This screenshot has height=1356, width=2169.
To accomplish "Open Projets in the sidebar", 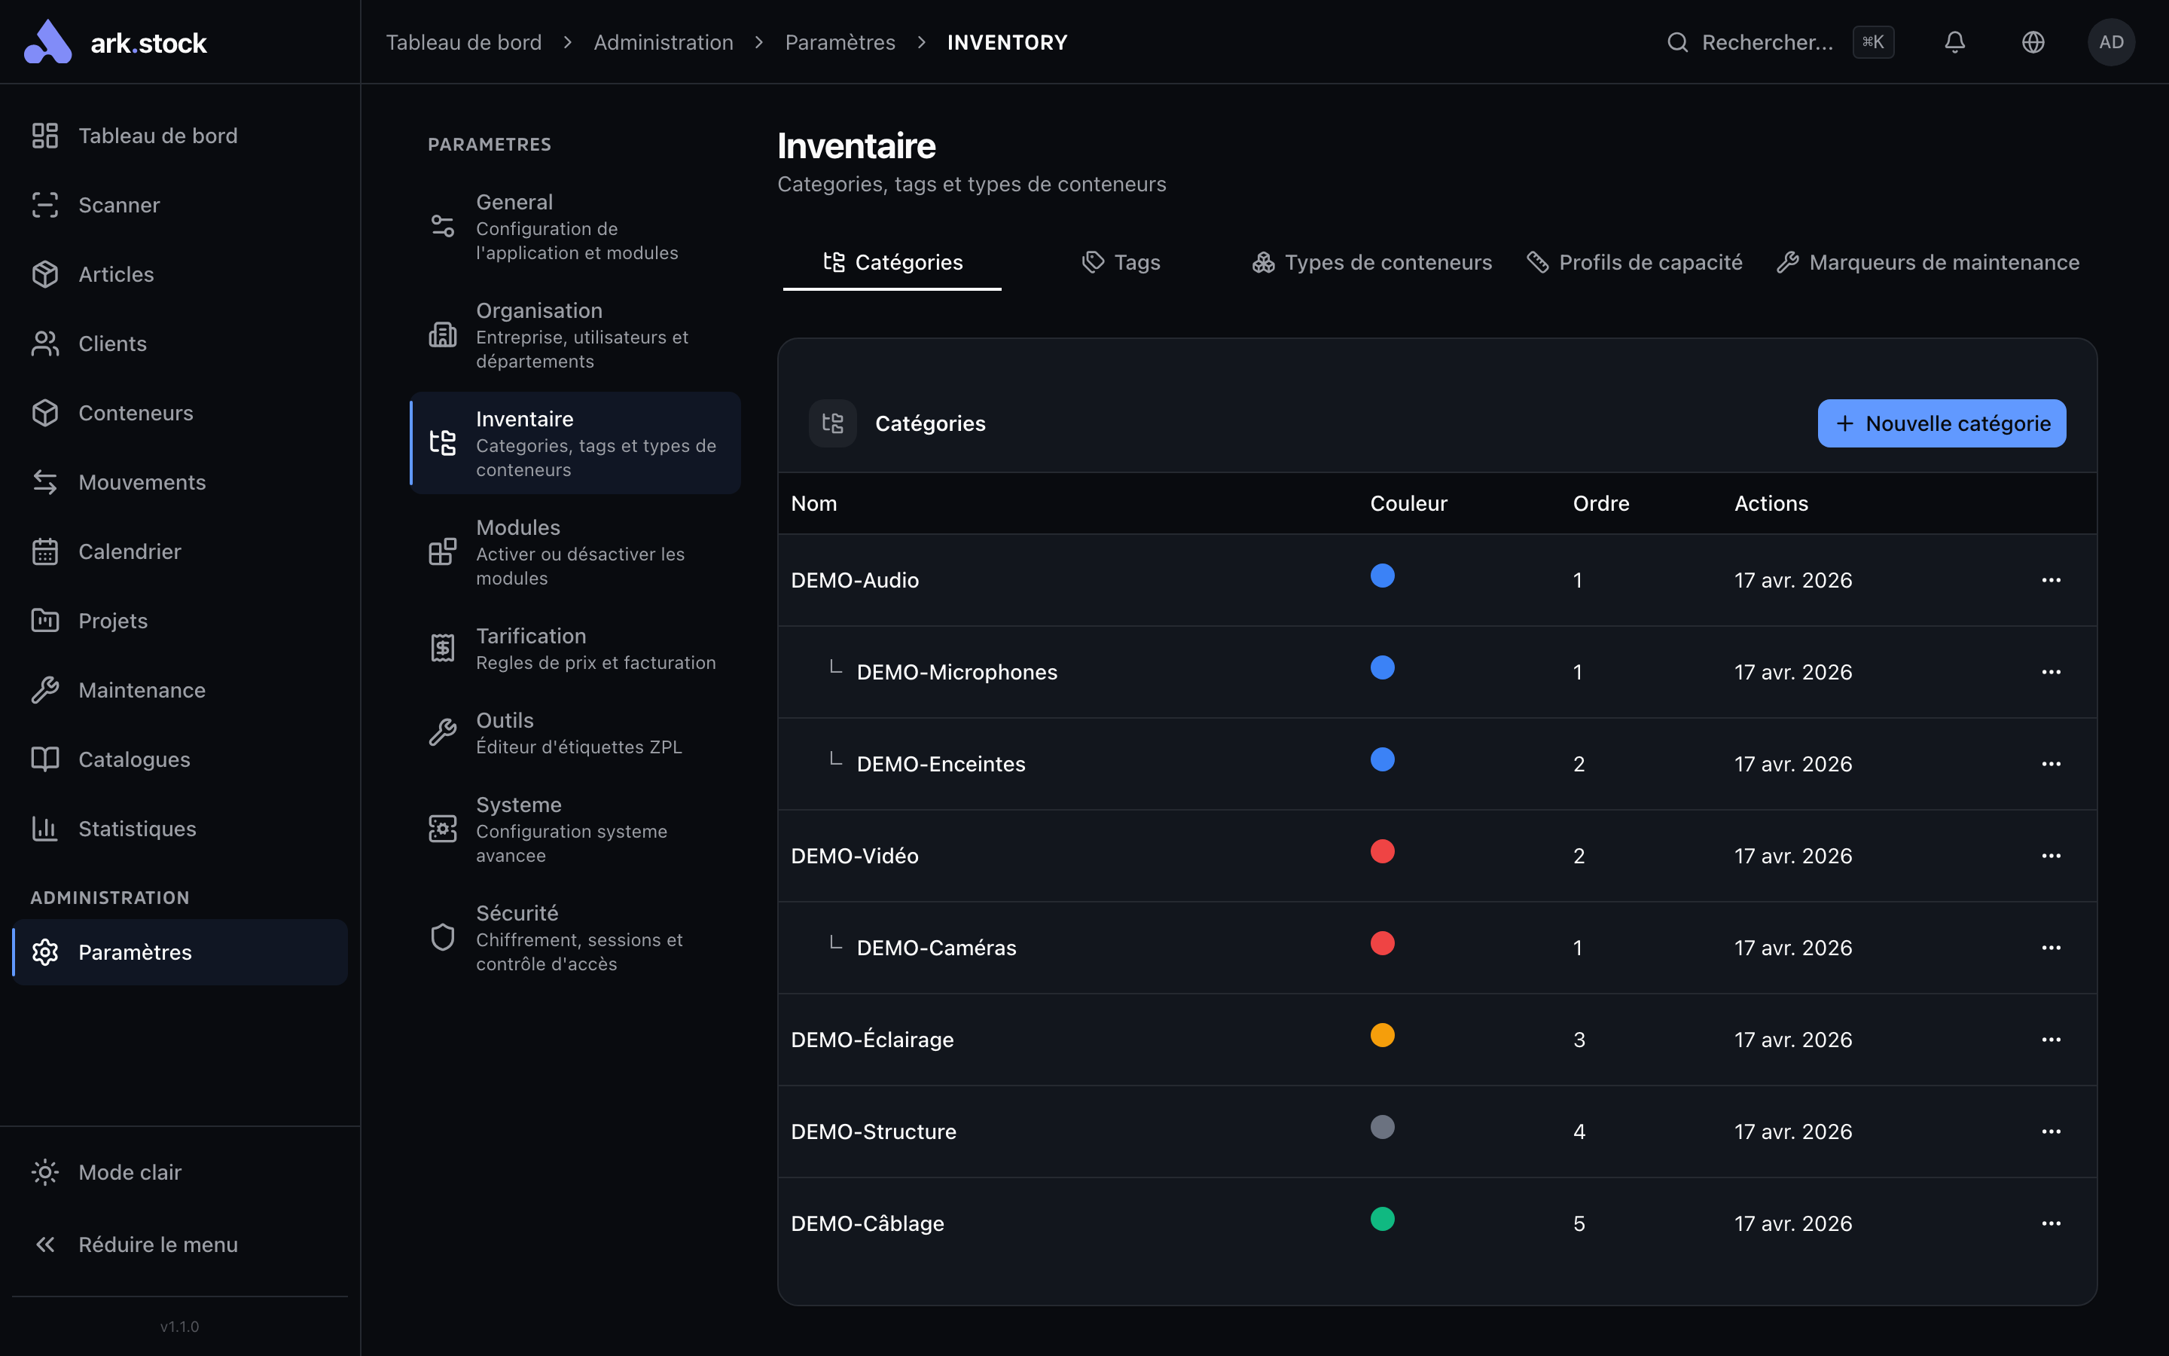I will coord(179,621).
